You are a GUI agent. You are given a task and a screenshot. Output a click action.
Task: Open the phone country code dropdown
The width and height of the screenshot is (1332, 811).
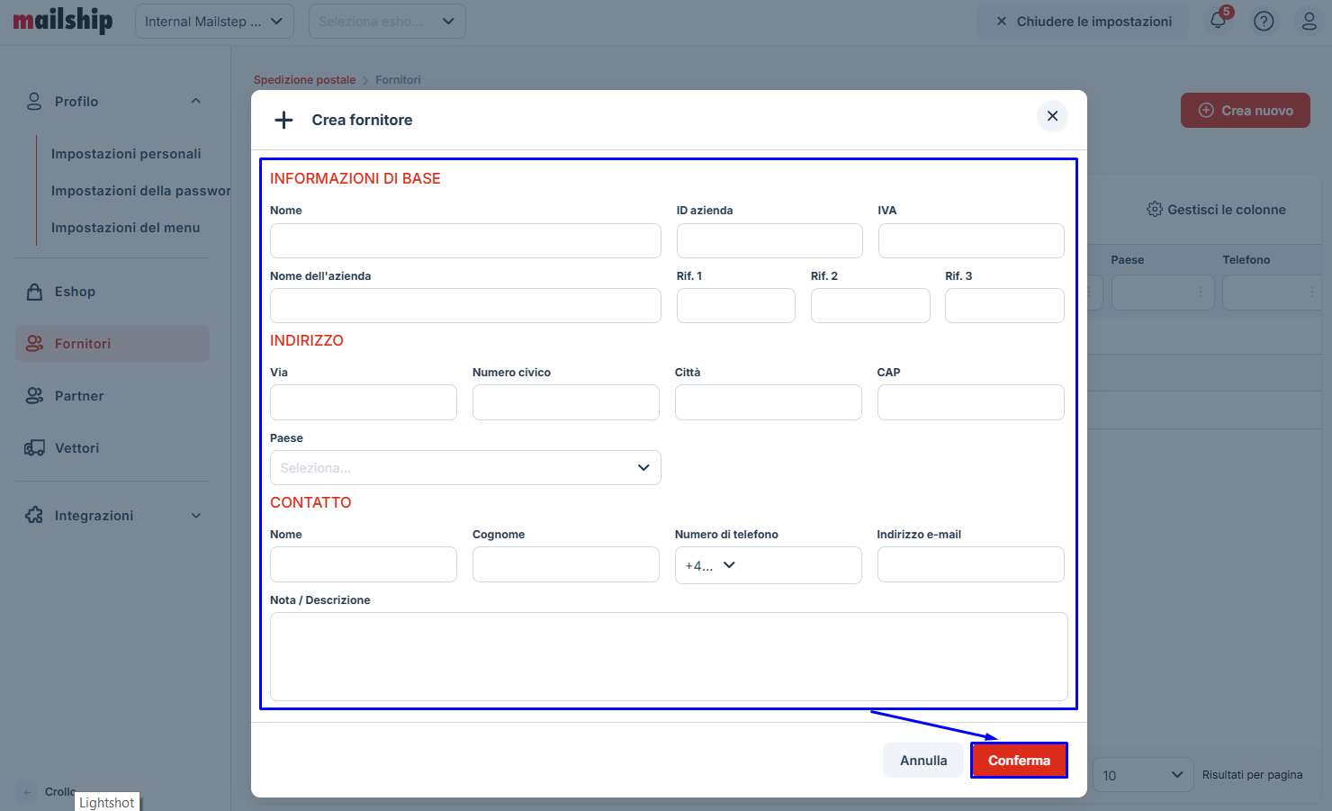pyautogui.click(x=710, y=565)
